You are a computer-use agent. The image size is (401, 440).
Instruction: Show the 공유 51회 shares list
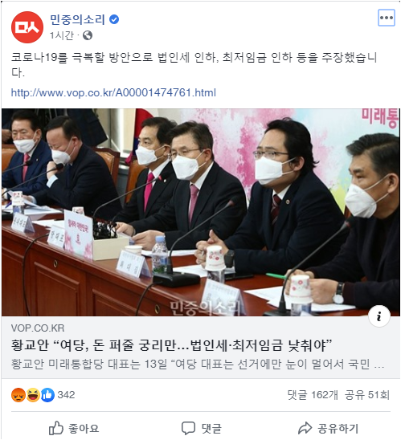pos(367,395)
